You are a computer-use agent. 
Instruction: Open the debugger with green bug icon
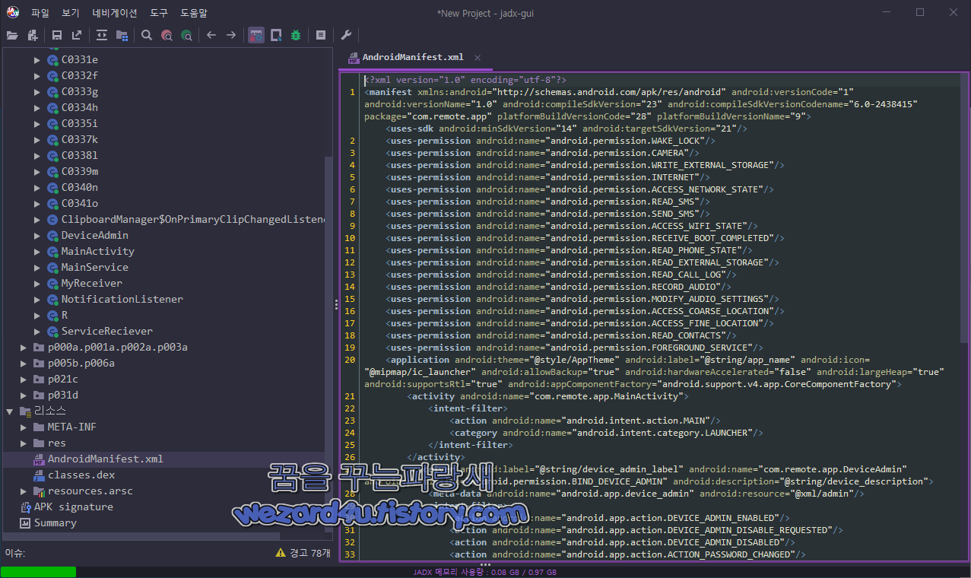click(x=296, y=35)
